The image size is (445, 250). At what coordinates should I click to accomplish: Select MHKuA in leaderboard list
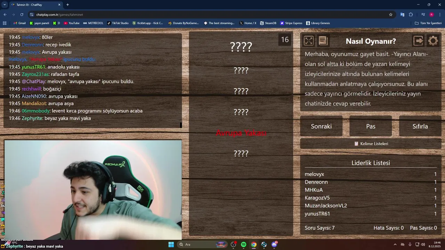click(x=314, y=190)
